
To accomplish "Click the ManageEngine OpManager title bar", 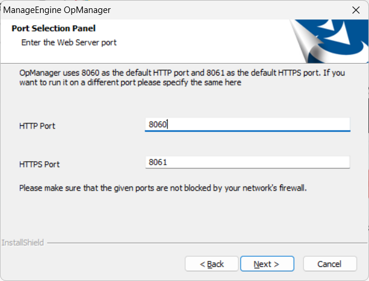I will pyautogui.click(x=148, y=10).
